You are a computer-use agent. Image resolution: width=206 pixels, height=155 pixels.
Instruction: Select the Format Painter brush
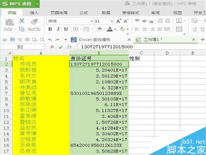[34, 22]
